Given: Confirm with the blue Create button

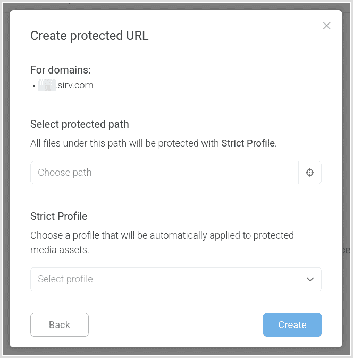Looking at the screenshot, I should click(x=292, y=324).
